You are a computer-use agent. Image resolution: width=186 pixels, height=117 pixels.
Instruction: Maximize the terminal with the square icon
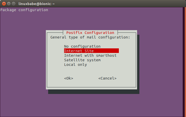(14, 4)
